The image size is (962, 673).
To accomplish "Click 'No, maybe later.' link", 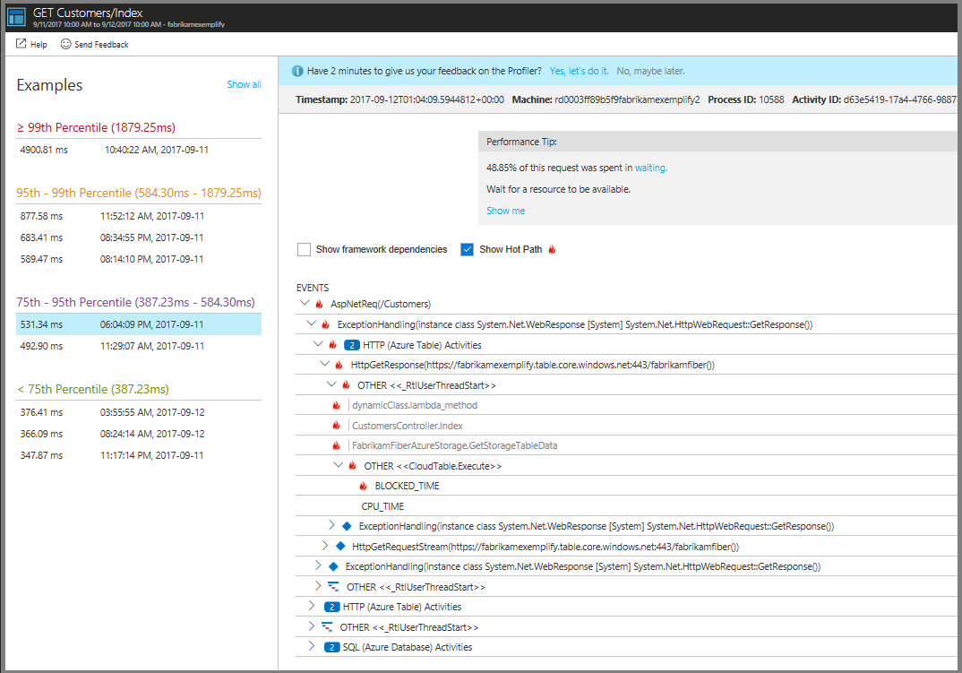I will (651, 71).
